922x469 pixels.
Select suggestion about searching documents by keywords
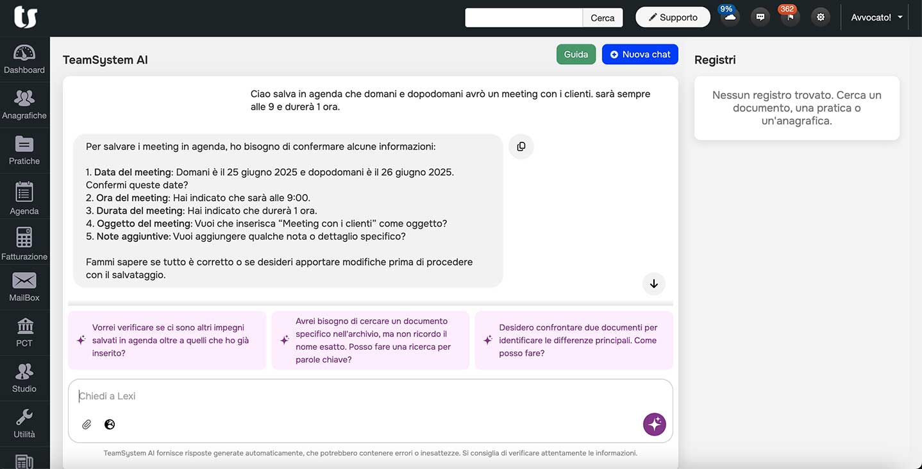[371, 340]
